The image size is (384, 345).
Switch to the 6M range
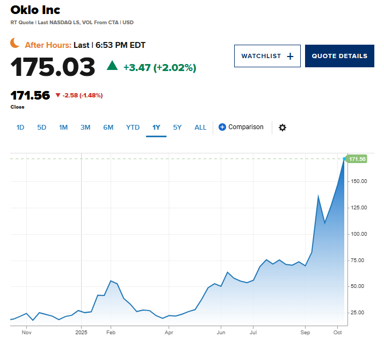coord(108,128)
